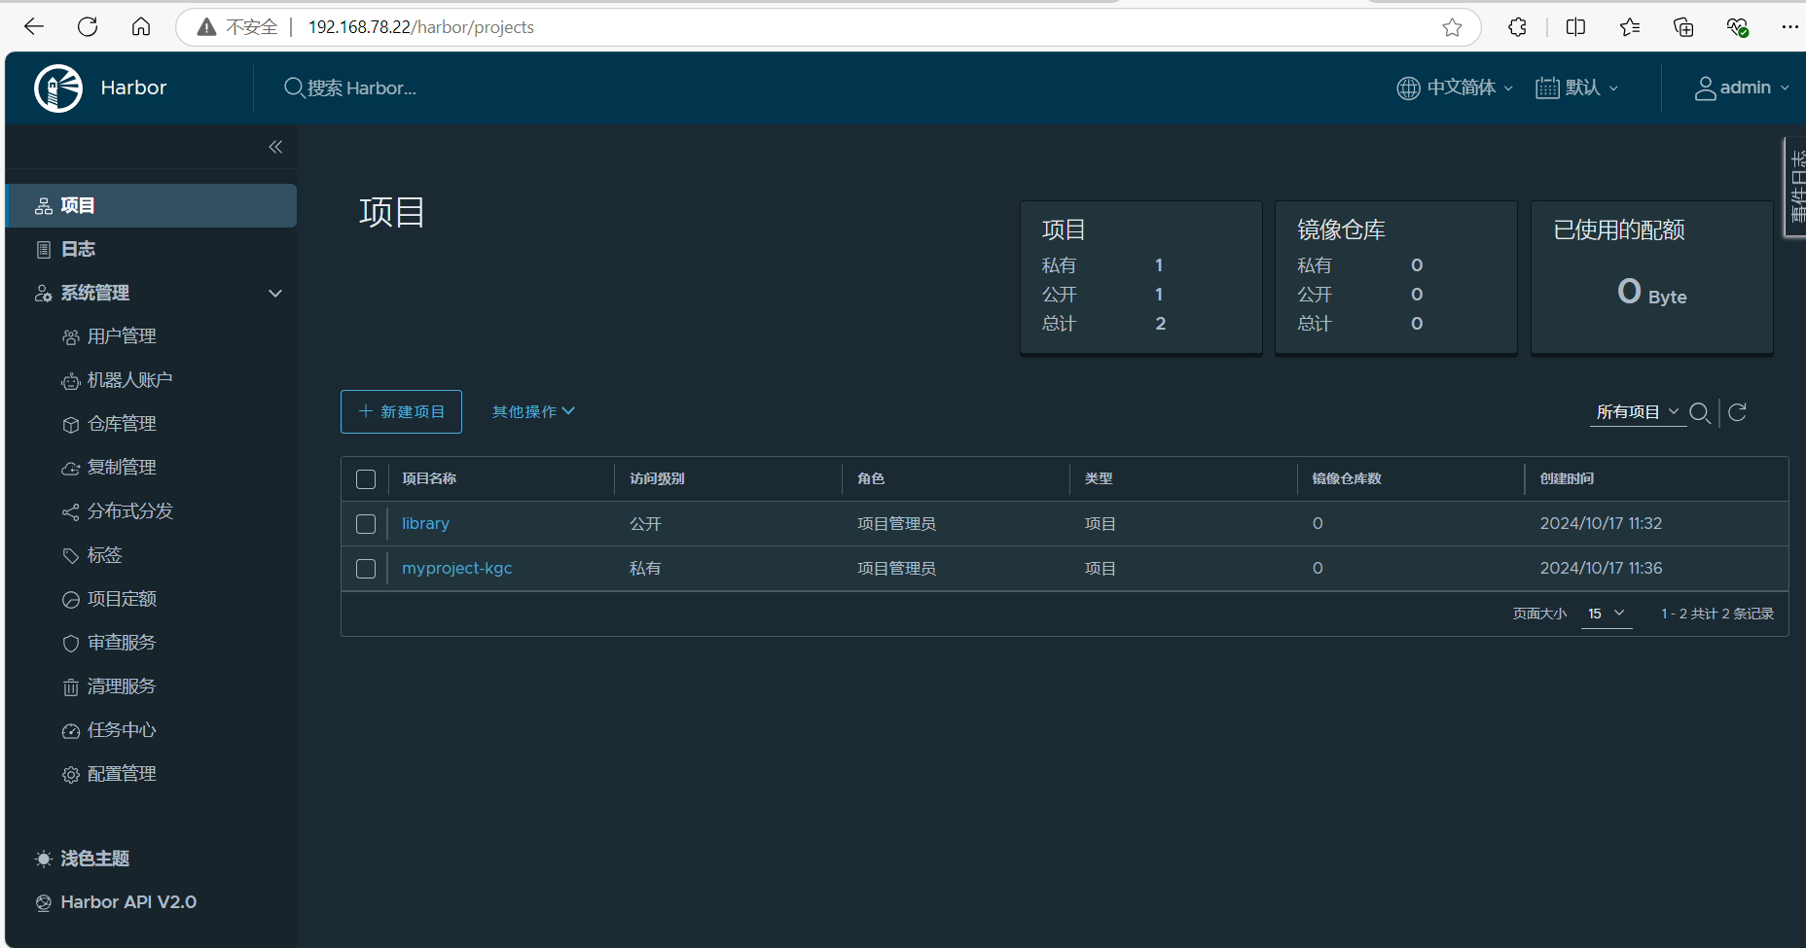Click the table search magnifier icon
Viewport: 1806px width, 948px height.
coord(1700,412)
